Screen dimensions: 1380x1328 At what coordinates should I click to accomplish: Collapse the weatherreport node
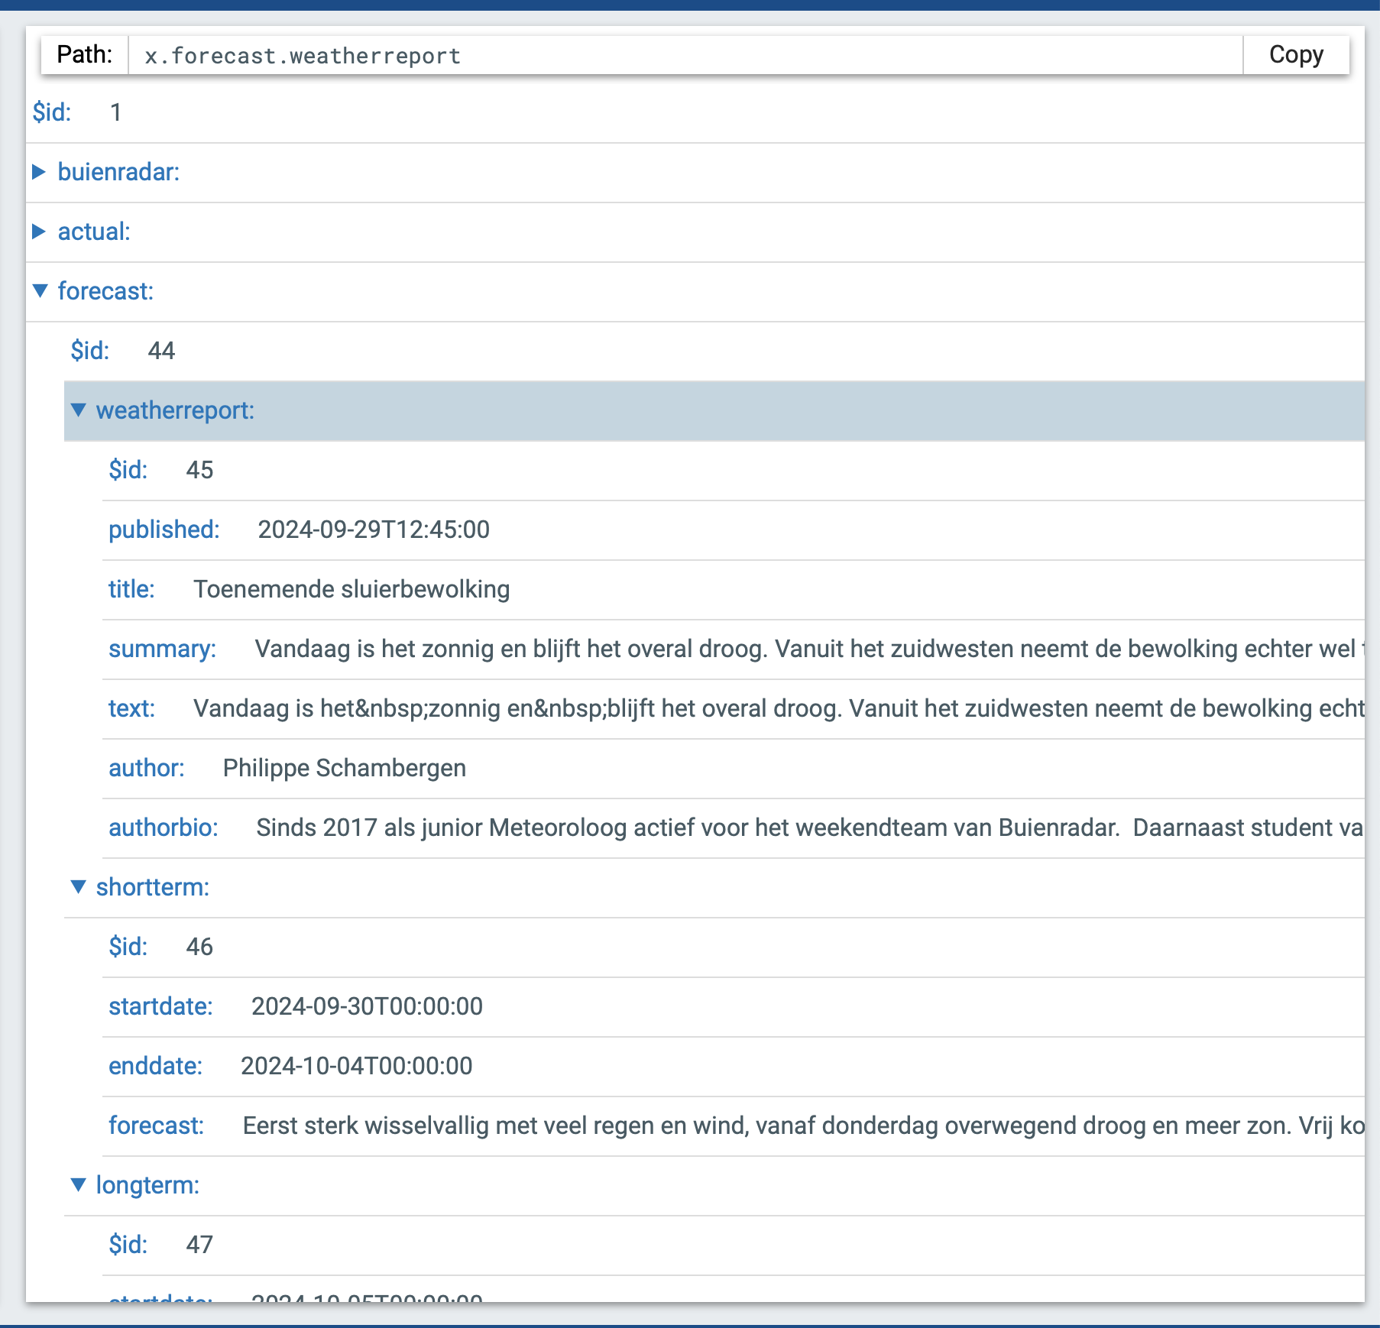[x=77, y=410]
